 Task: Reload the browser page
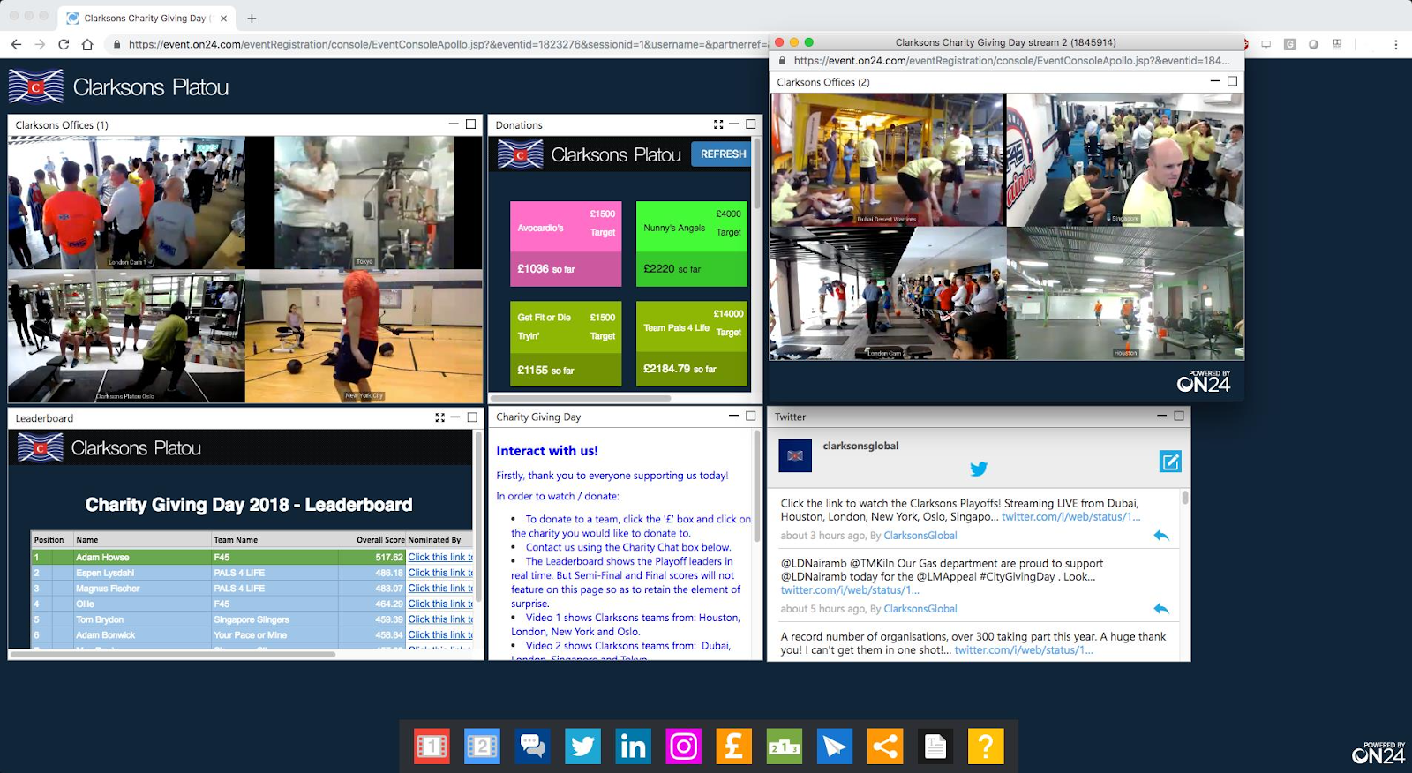coord(64,44)
